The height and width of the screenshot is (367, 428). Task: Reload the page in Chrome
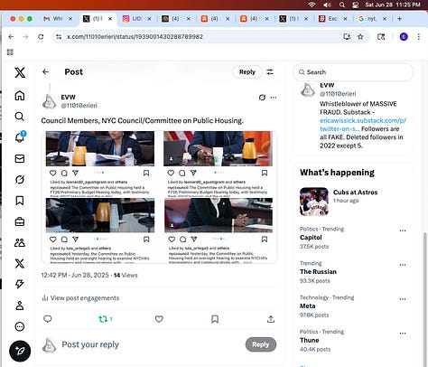click(x=41, y=37)
